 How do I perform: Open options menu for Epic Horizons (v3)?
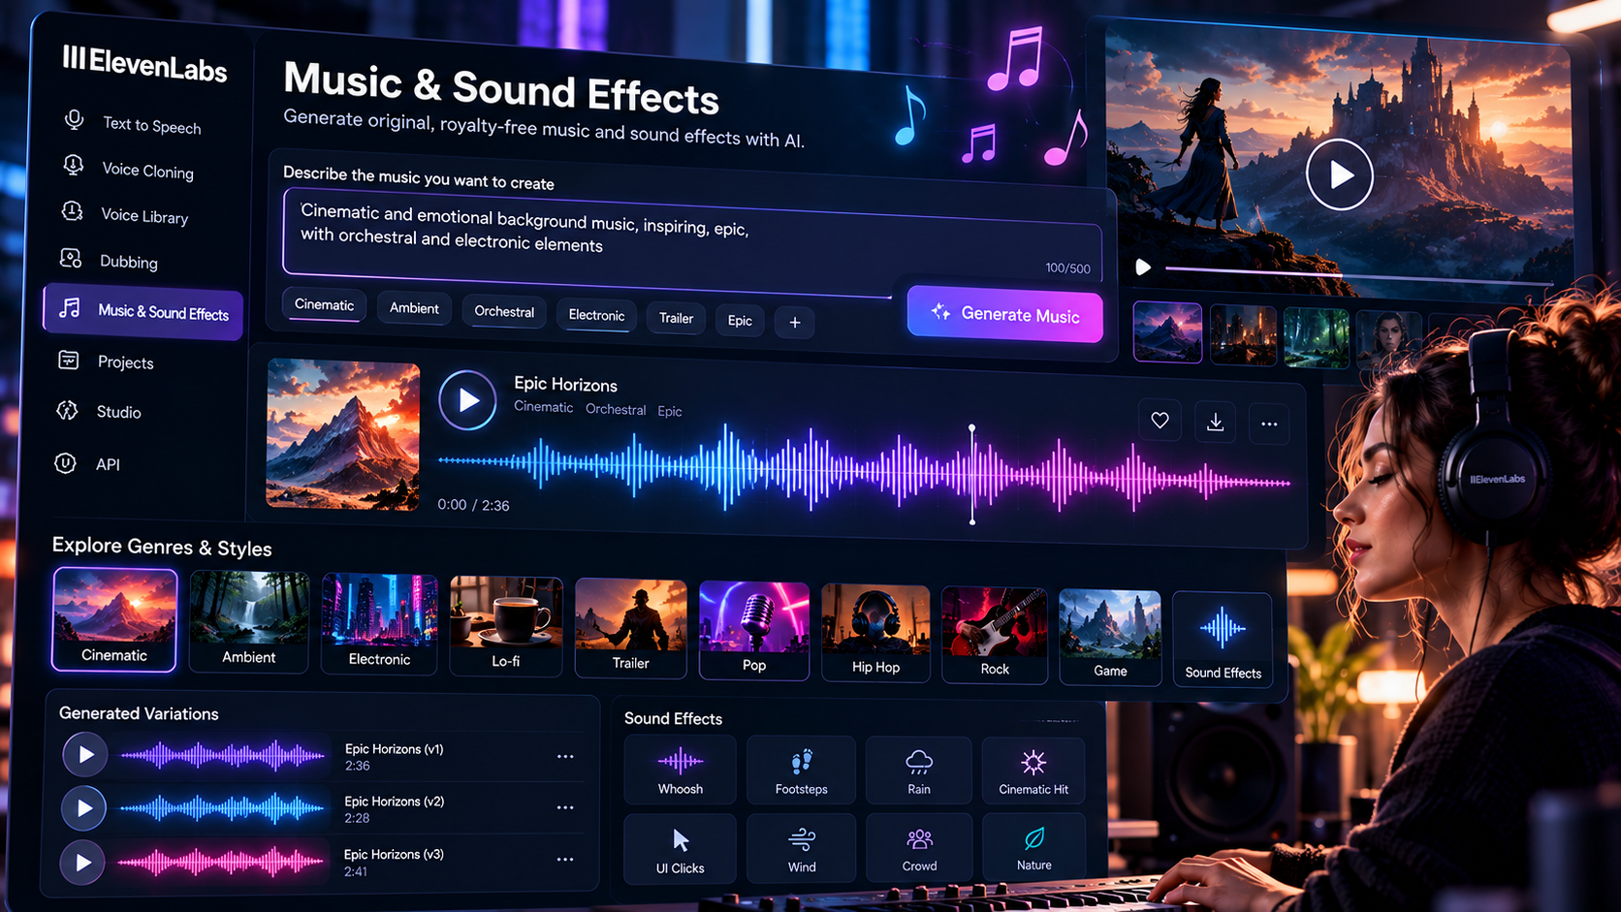(x=565, y=860)
